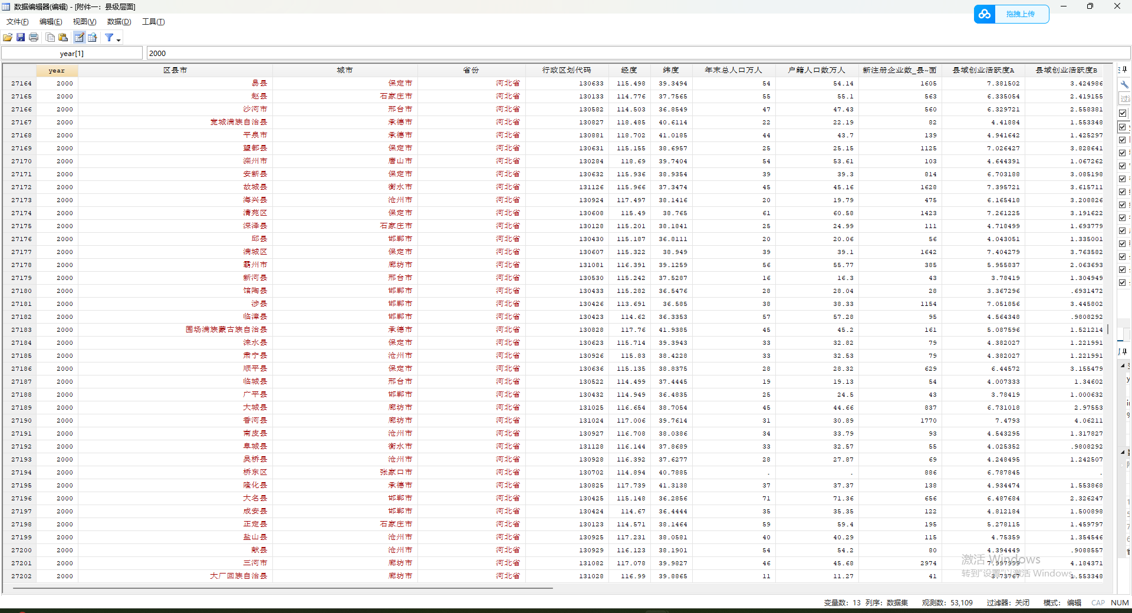Click the data editor title bar icon
The height and width of the screenshot is (613, 1132).
click(6, 6)
